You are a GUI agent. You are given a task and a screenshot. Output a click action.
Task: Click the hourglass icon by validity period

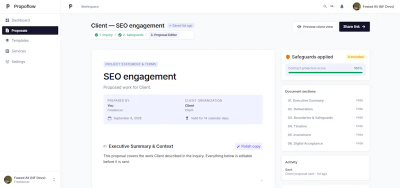click(x=187, y=118)
